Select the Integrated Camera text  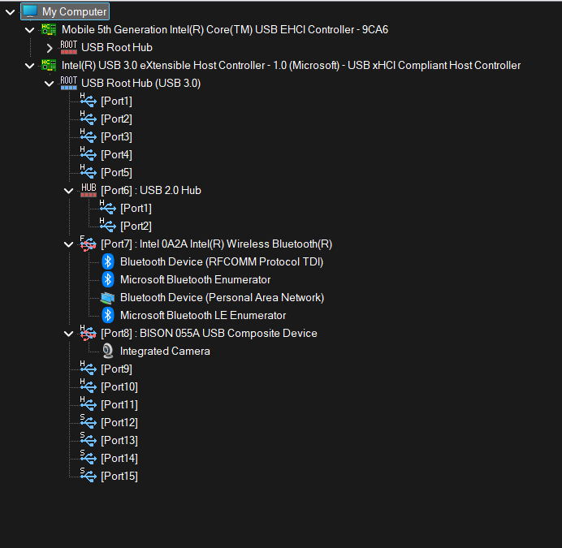pyautogui.click(x=165, y=352)
